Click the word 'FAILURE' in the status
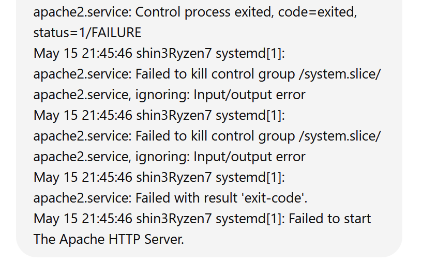422x263 pixels. click(x=116, y=33)
